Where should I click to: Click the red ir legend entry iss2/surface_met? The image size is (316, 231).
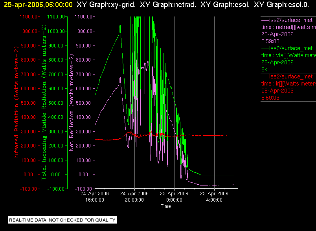click(287, 76)
